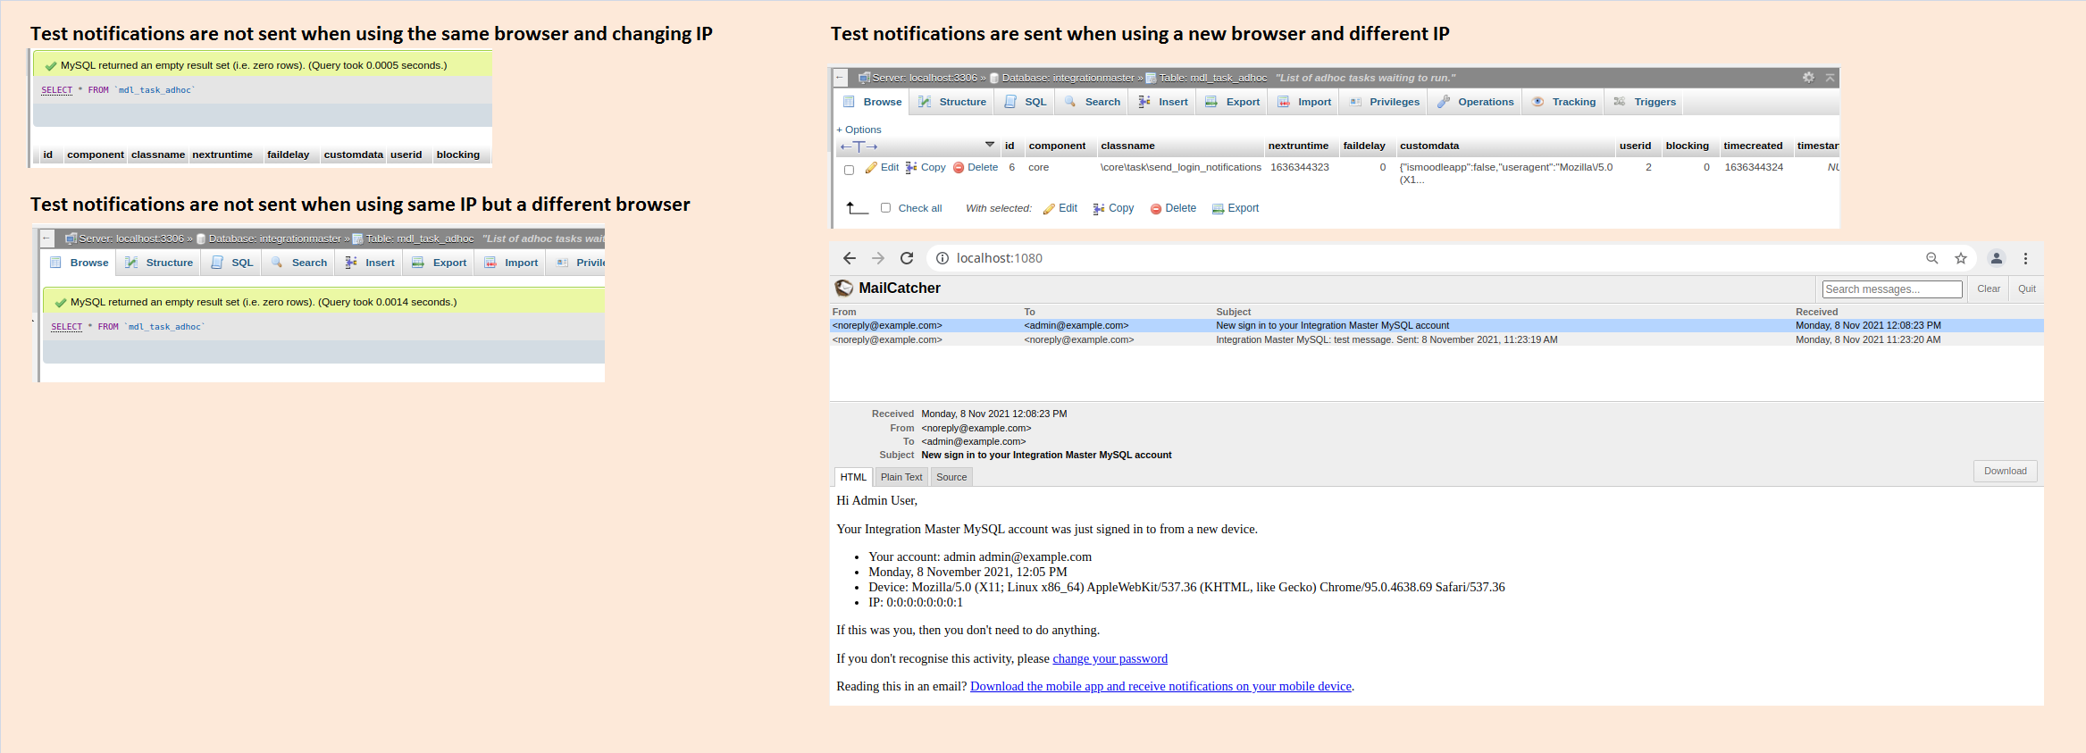Click the Copy icon on row id 6
The image size is (2086, 753).
(x=911, y=167)
